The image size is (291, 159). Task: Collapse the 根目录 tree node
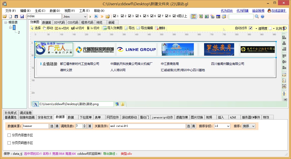pyautogui.click(x=6, y=22)
